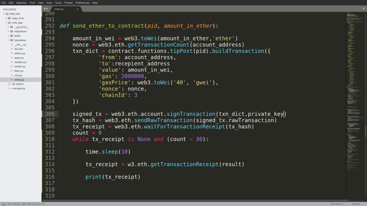The width and height of the screenshot is (367, 206).
Task: Expand the dapp_first folder
Action: click(6, 18)
